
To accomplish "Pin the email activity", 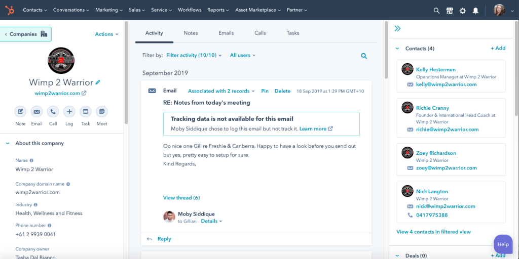I will click(x=265, y=91).
